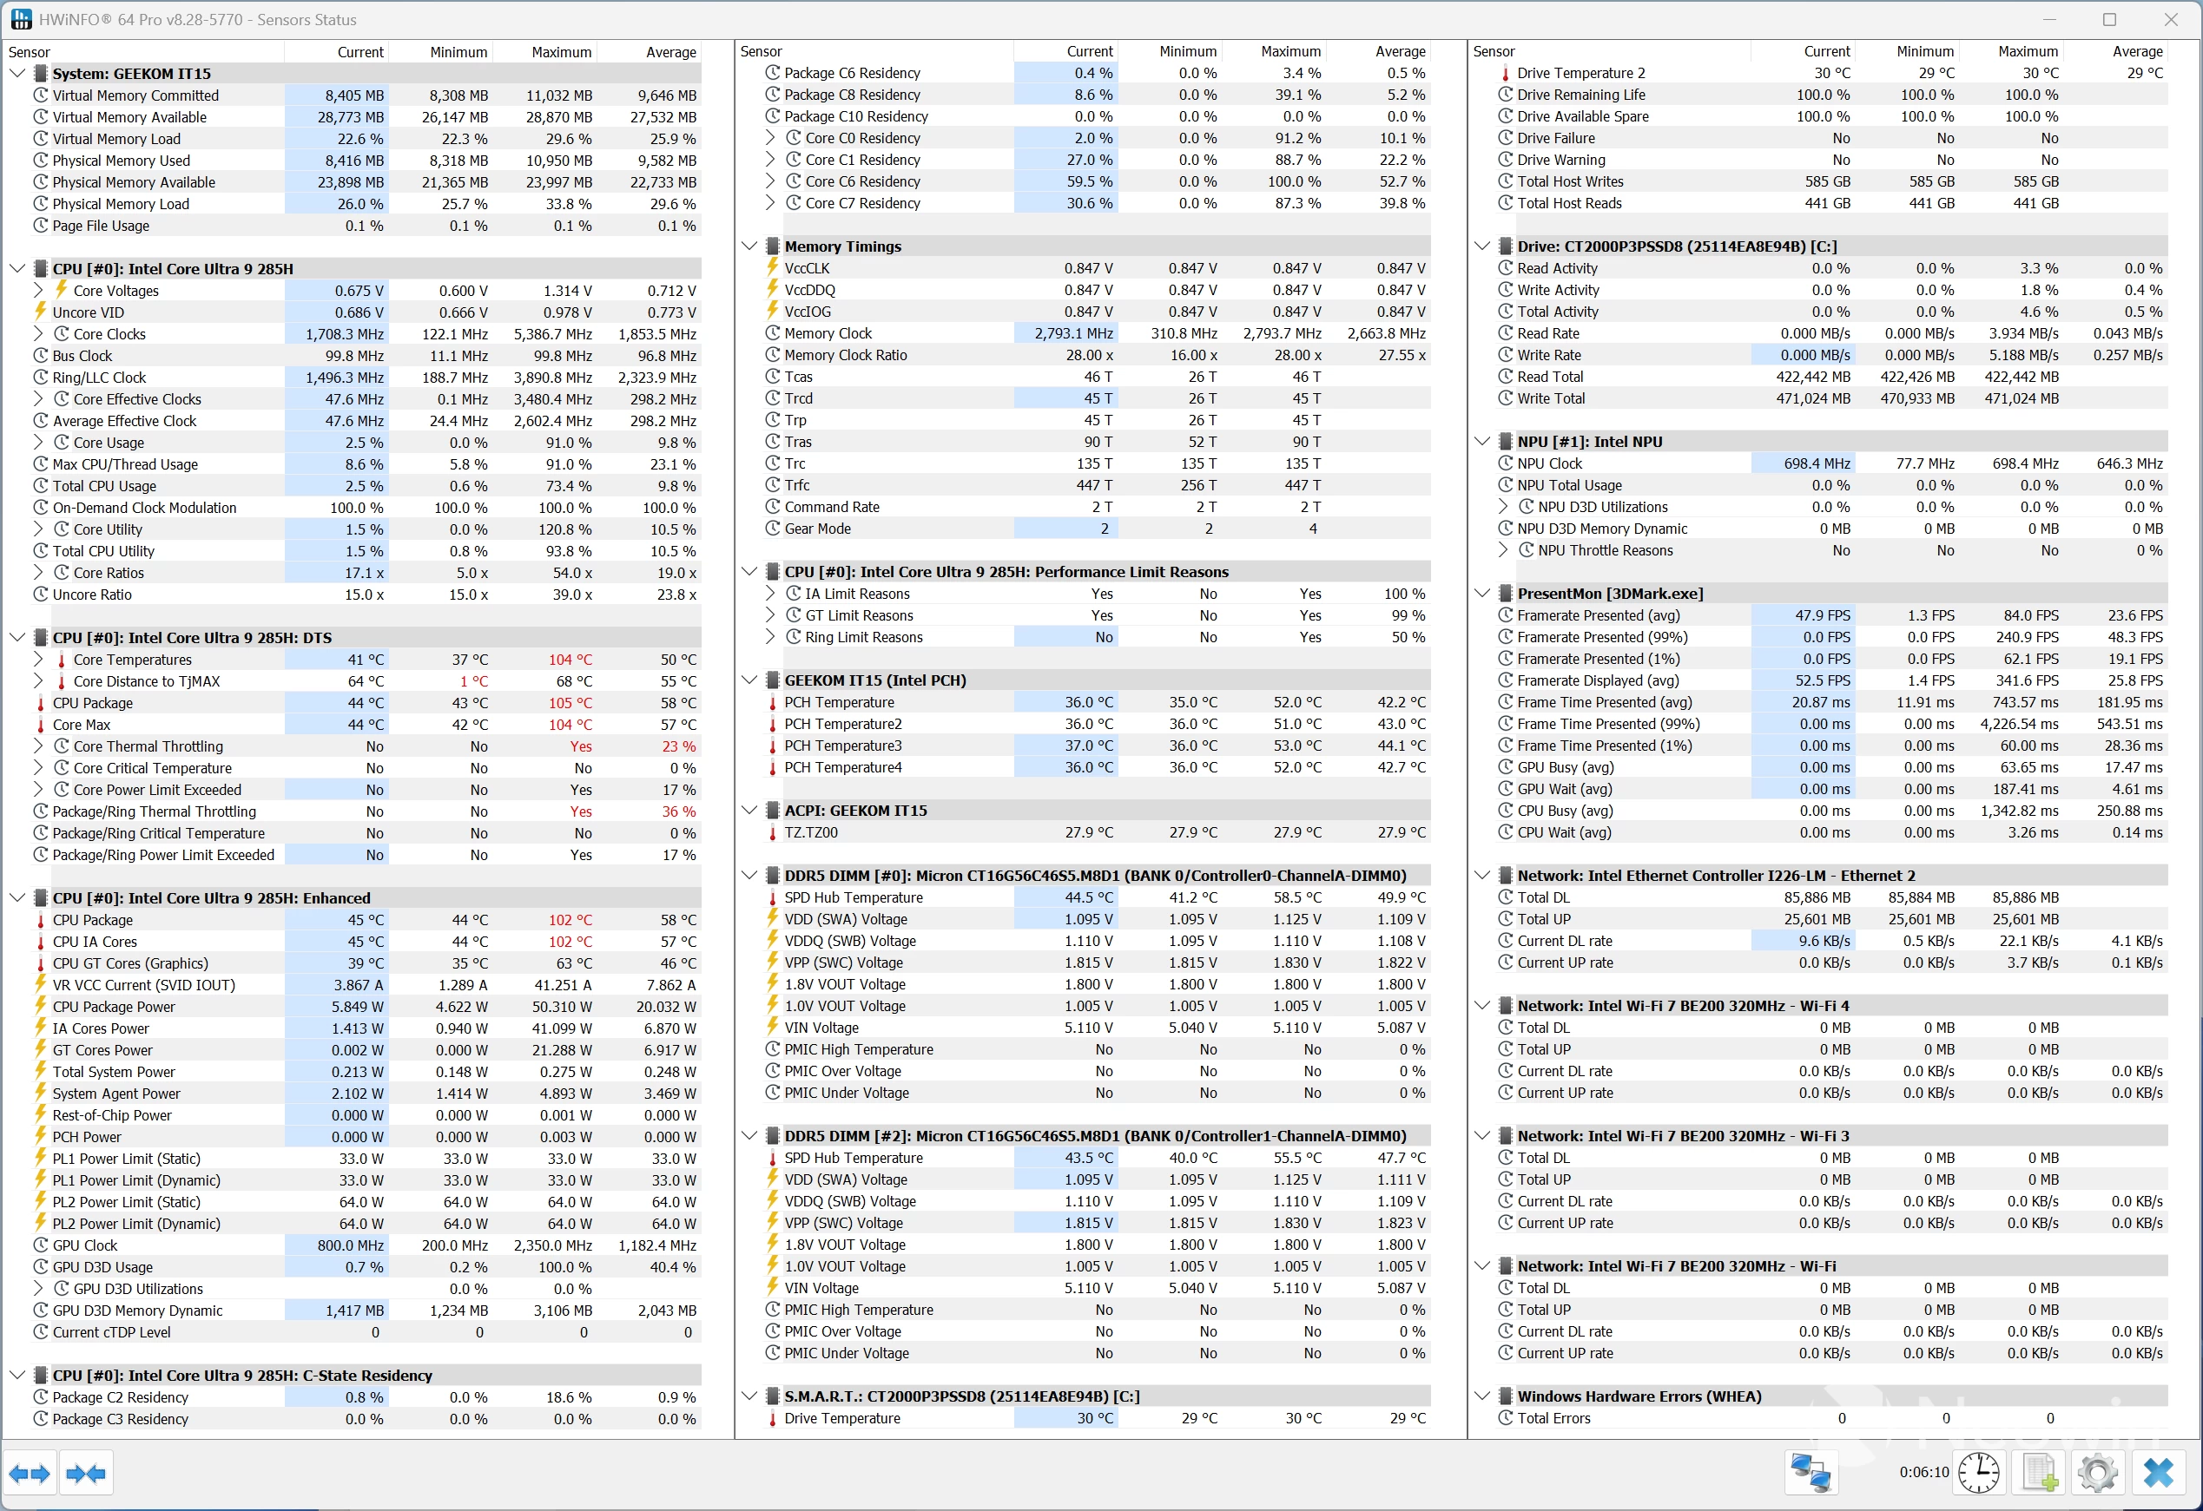Screen dimensions: 2203x1511
Task: Collapse the System: GEEKOM IT15 group
Action: (17, 73)
